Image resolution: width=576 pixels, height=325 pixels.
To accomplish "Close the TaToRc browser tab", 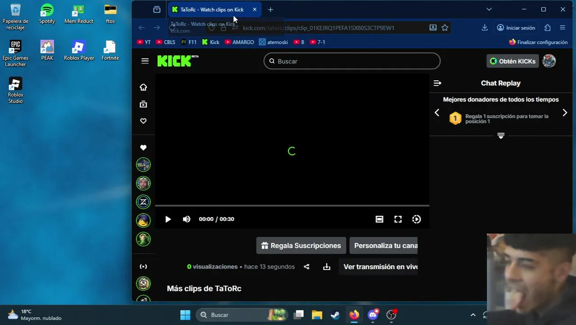I will (255, 9).
